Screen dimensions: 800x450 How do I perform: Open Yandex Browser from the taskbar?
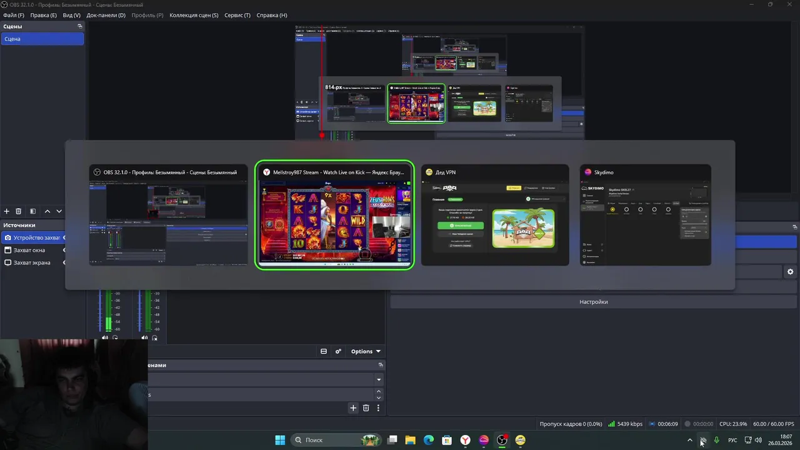(x=466, y=440)
